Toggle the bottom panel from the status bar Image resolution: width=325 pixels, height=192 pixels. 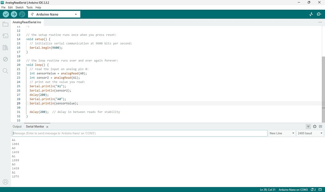(320, 189)
